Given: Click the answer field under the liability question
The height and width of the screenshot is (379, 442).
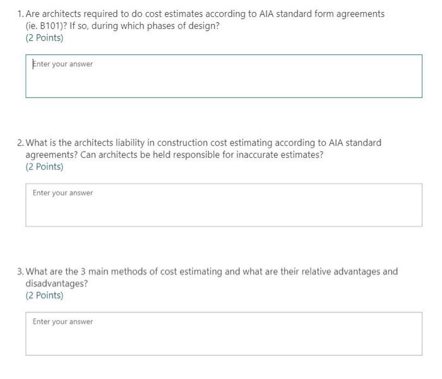Looking at the screenshot, I should coord(224,205).
